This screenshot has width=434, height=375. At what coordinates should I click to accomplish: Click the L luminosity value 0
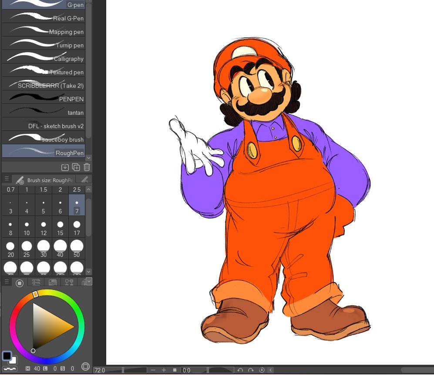pyautogui.click(x=55, y=368)
